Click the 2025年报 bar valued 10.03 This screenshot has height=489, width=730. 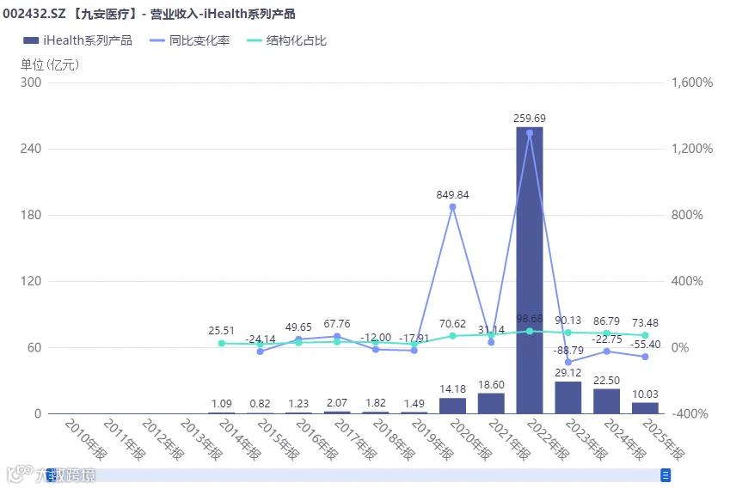(x=645, y=408)
